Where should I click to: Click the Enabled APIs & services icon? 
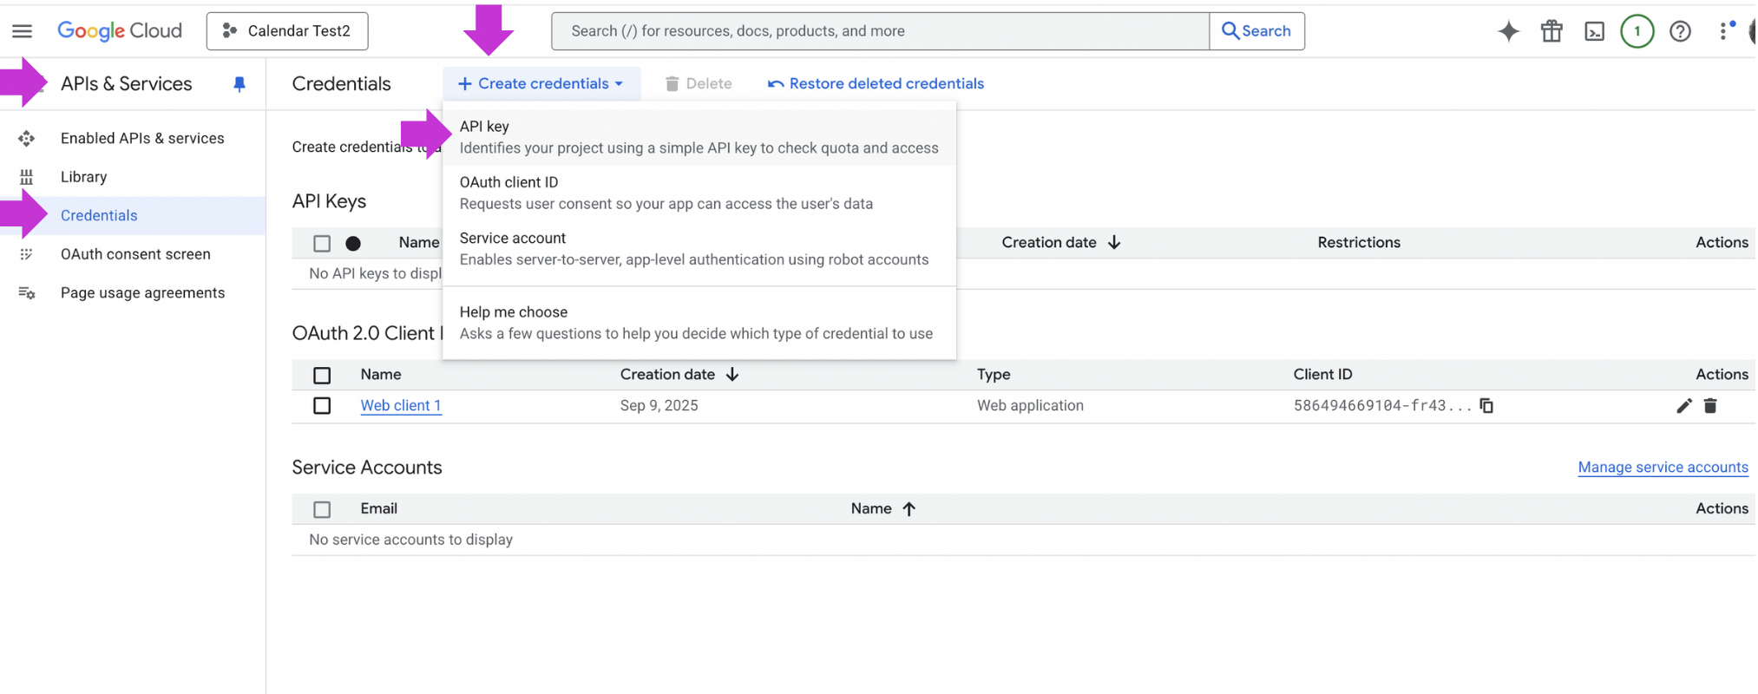(x=27, y=138)
